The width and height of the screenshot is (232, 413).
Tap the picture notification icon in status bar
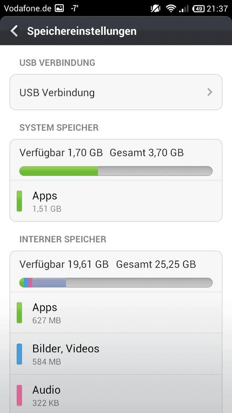coord(59,8)
